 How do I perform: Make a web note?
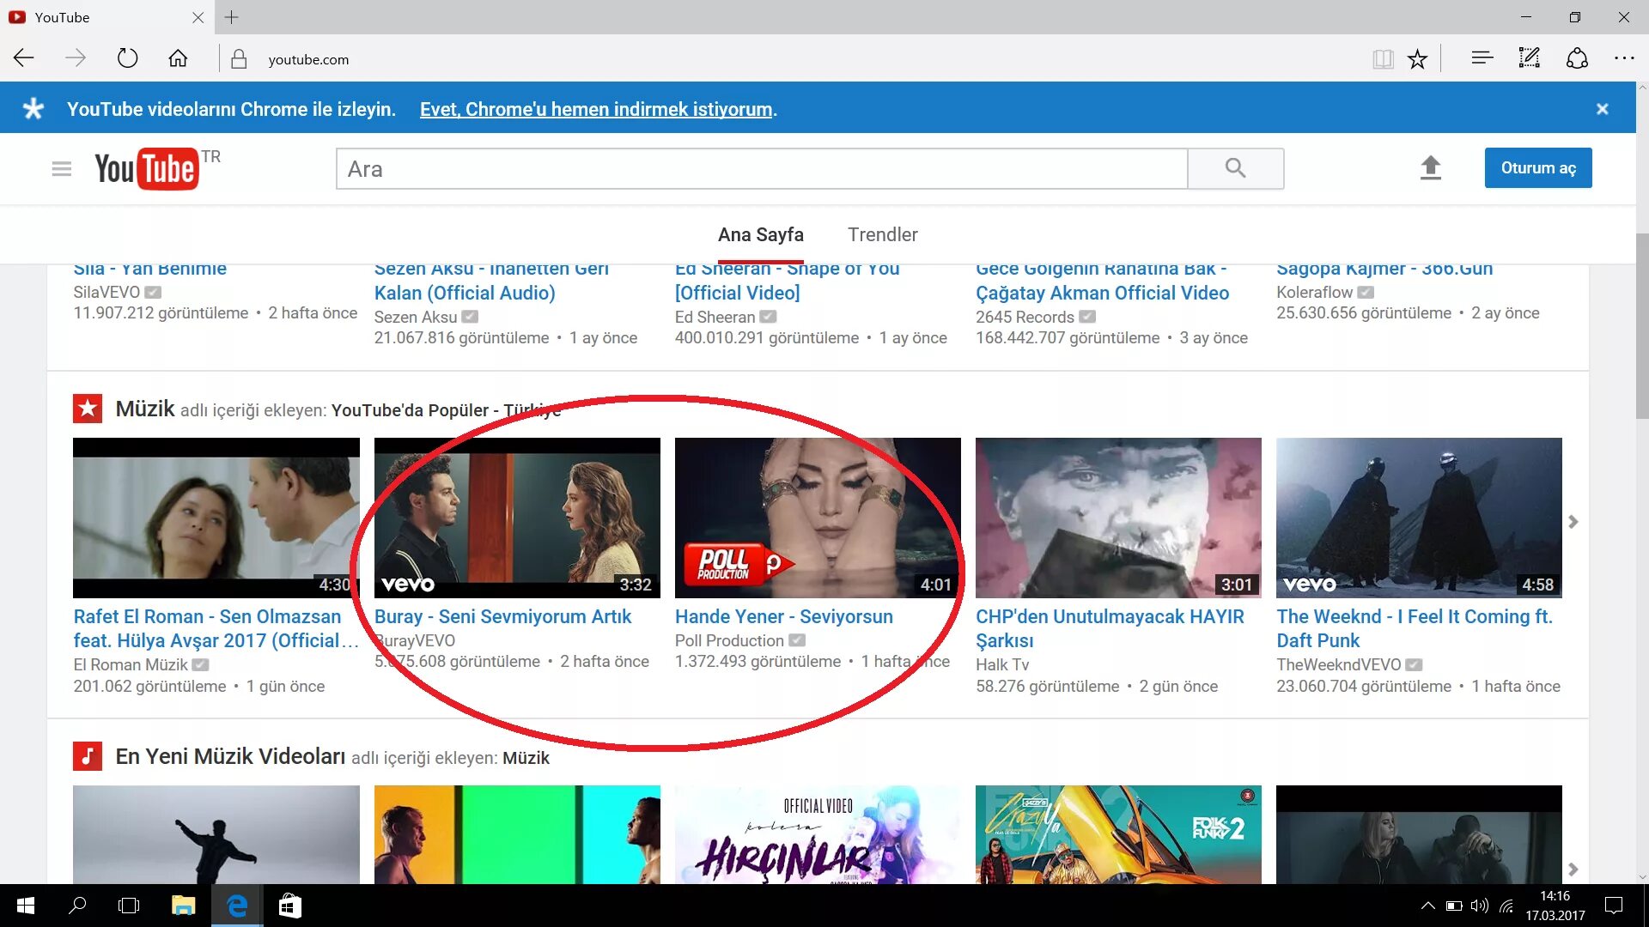pyautogui.click(x=1530, y=58)
